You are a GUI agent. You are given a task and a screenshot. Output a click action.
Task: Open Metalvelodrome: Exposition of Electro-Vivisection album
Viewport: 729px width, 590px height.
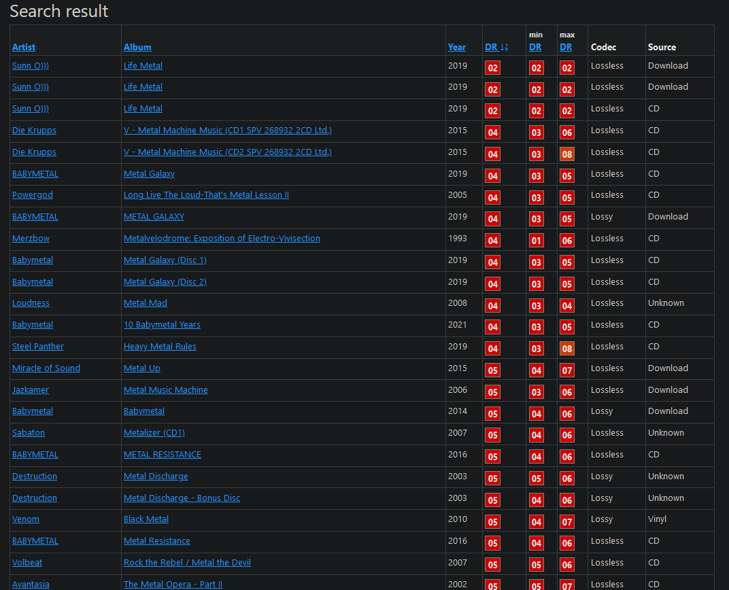pyautogui.click(x=222, y=239)
